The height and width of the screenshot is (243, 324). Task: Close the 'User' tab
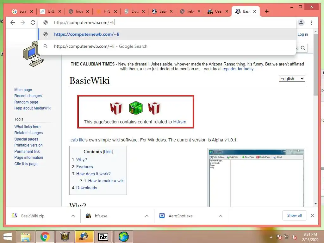pos(227,11)
